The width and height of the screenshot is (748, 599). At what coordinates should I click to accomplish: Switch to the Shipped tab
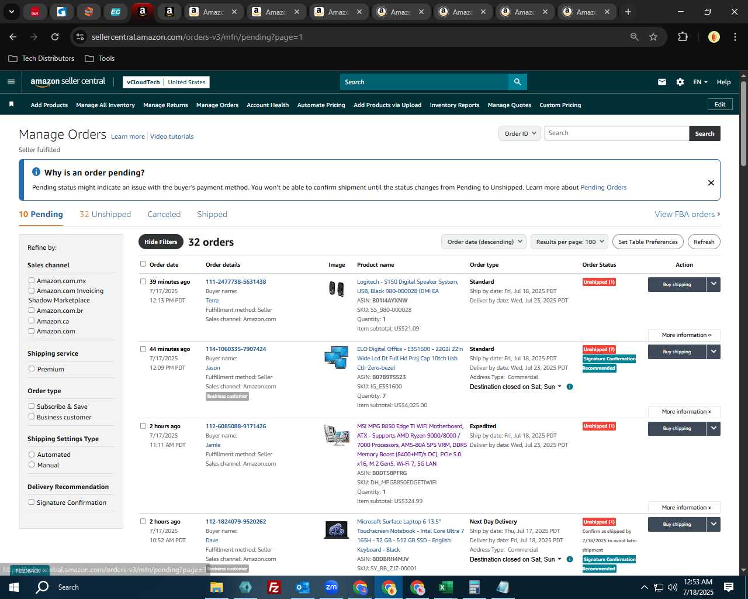click(x=212, y=214)
